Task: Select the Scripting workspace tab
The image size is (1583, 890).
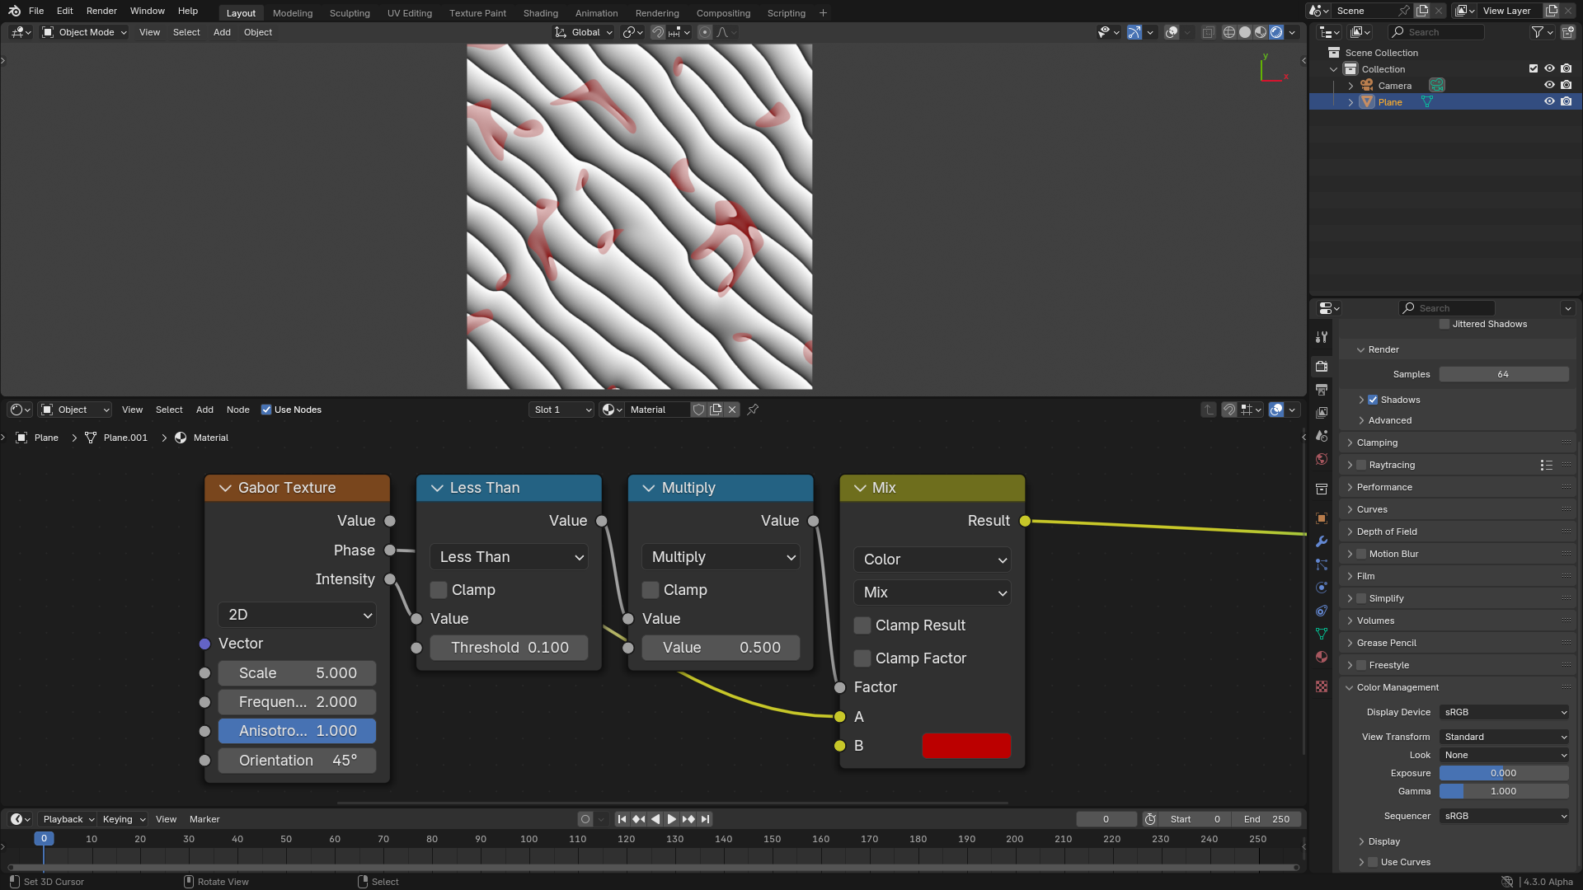Action: pos(786,12)
